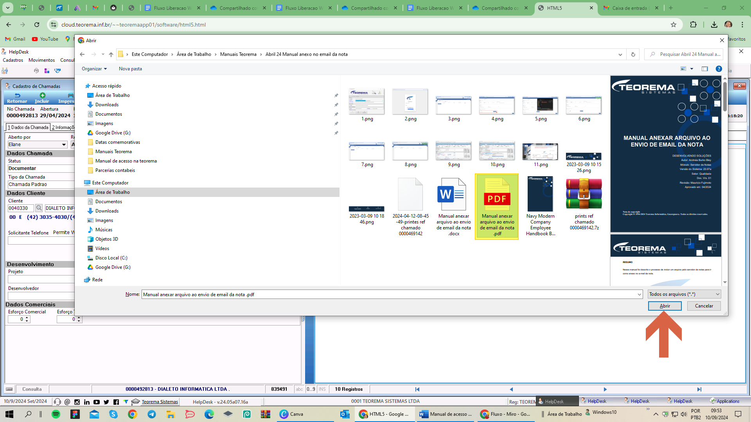This screenshot has width=751, height=422.
Task: Increase the Esforço Comercial stepper value
Action: (27, 318)
